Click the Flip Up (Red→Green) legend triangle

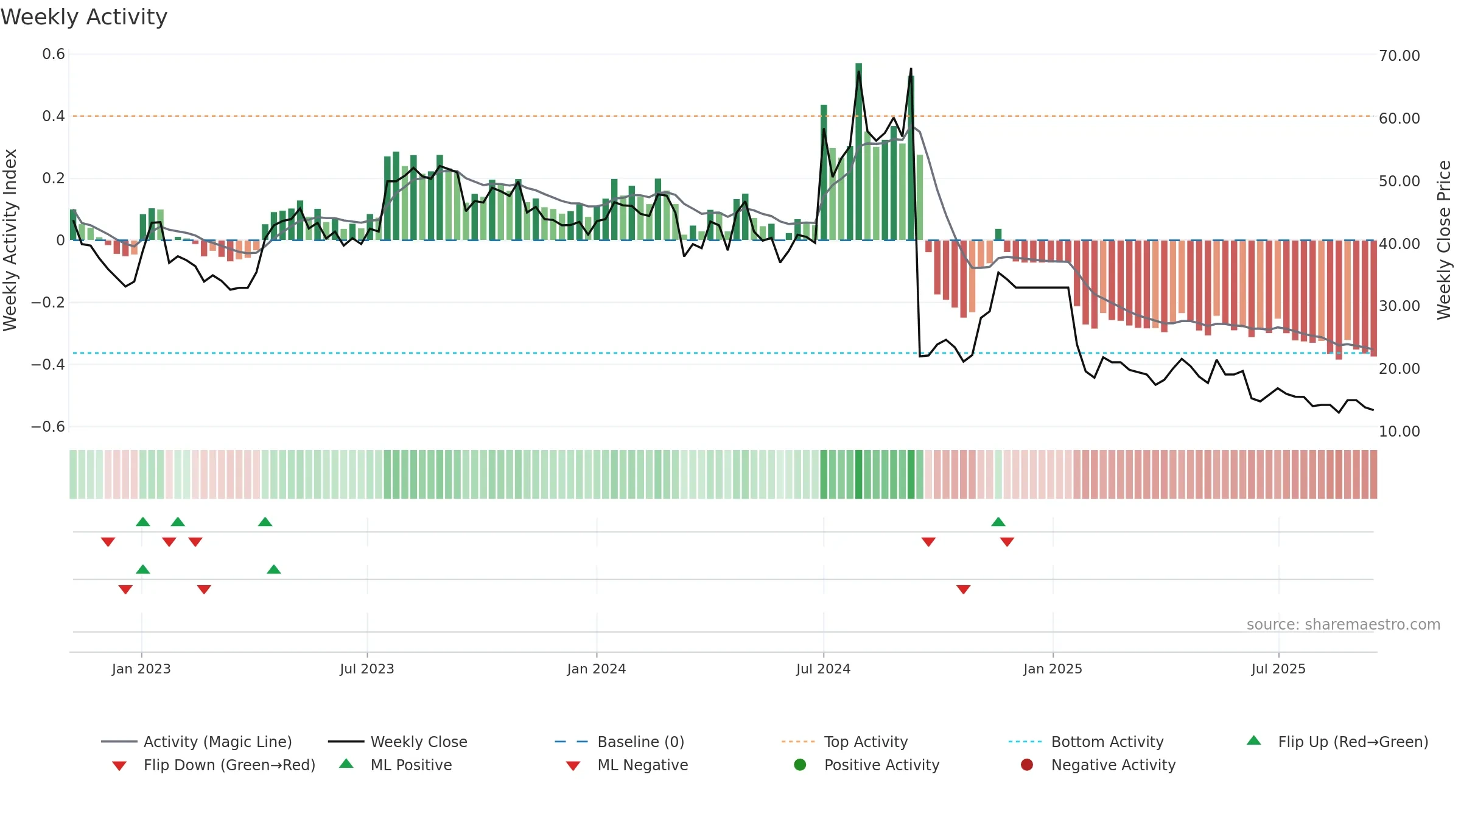tap(1253, 740)
